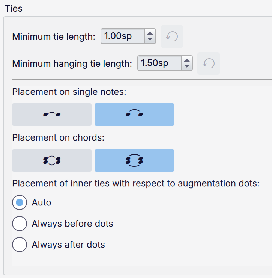Image resolution: width=272 pixels, height=278 pixels.
Task: Increase minimum hanging tie length value
Action: point(187,60)
